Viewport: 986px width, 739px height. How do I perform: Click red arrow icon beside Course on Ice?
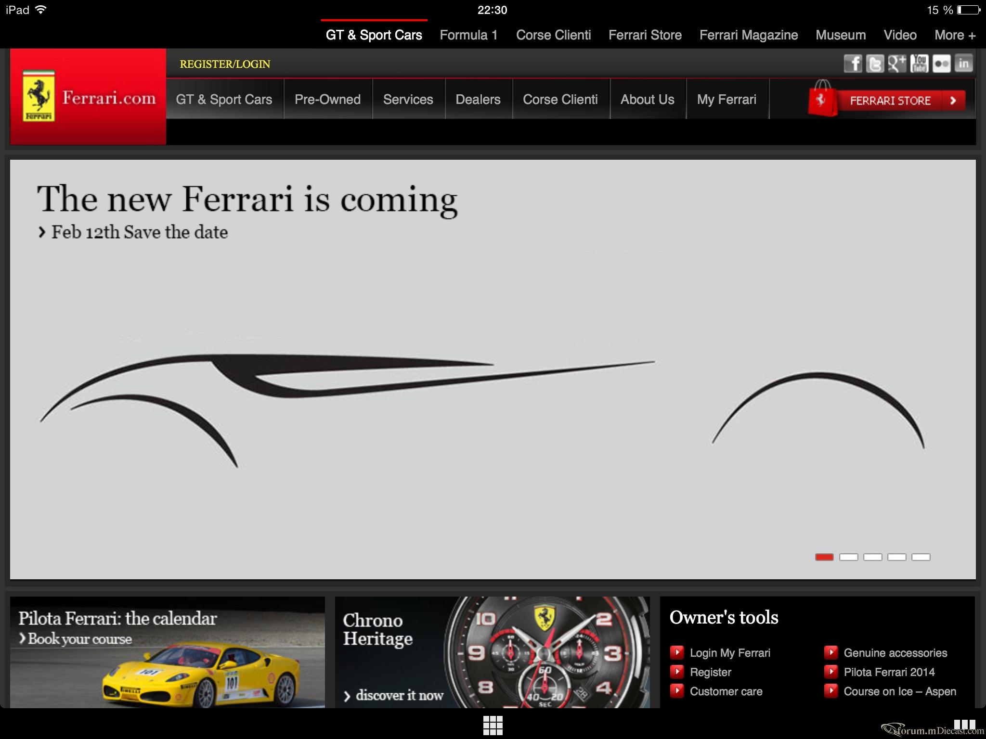pyautogui.click(x=830, y=691)
